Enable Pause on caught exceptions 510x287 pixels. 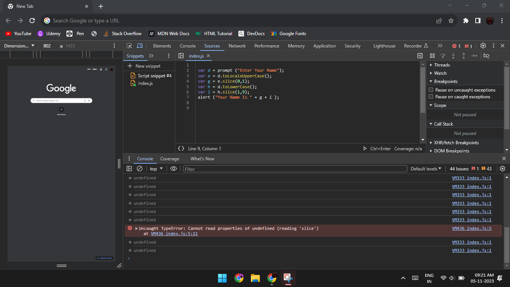[x=431, y=97]
